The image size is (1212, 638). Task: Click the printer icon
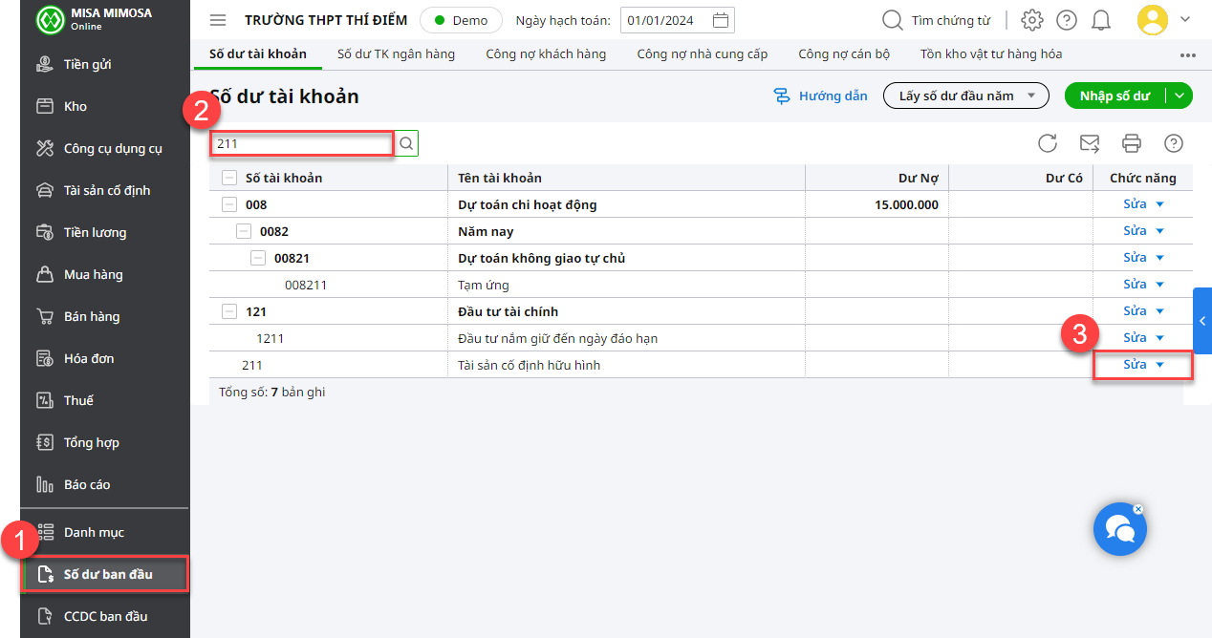1132,143
